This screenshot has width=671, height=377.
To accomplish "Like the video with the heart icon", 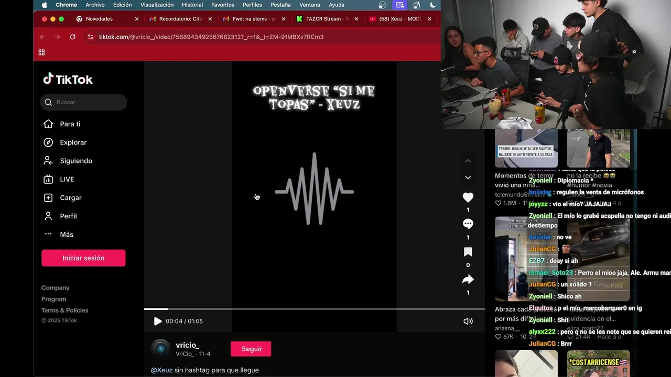I will (x=468, y=197).
